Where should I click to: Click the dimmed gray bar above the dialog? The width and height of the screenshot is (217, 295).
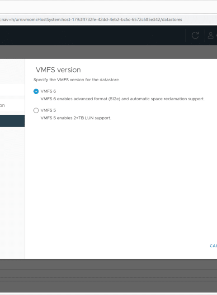click(x=108, y=52)
